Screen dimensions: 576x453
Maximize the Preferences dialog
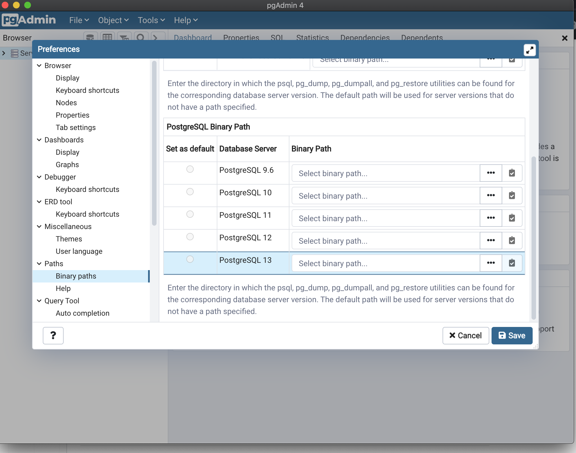530,50
